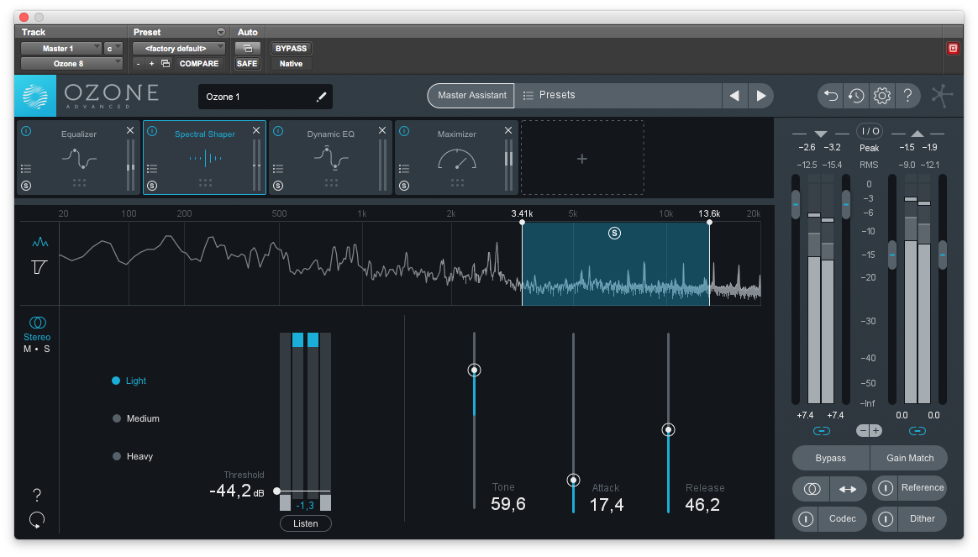The image size is (978, 557).
Task: Select Light shaping mode
Action: point(129,381)
